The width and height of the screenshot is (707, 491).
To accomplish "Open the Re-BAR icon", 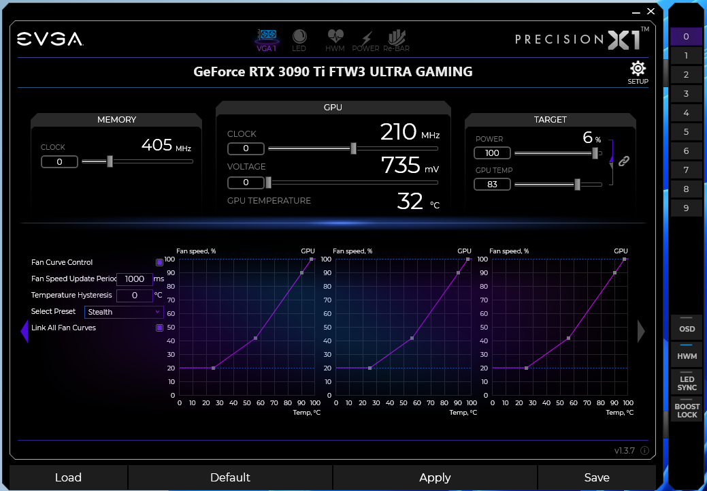I will (396, 41).
